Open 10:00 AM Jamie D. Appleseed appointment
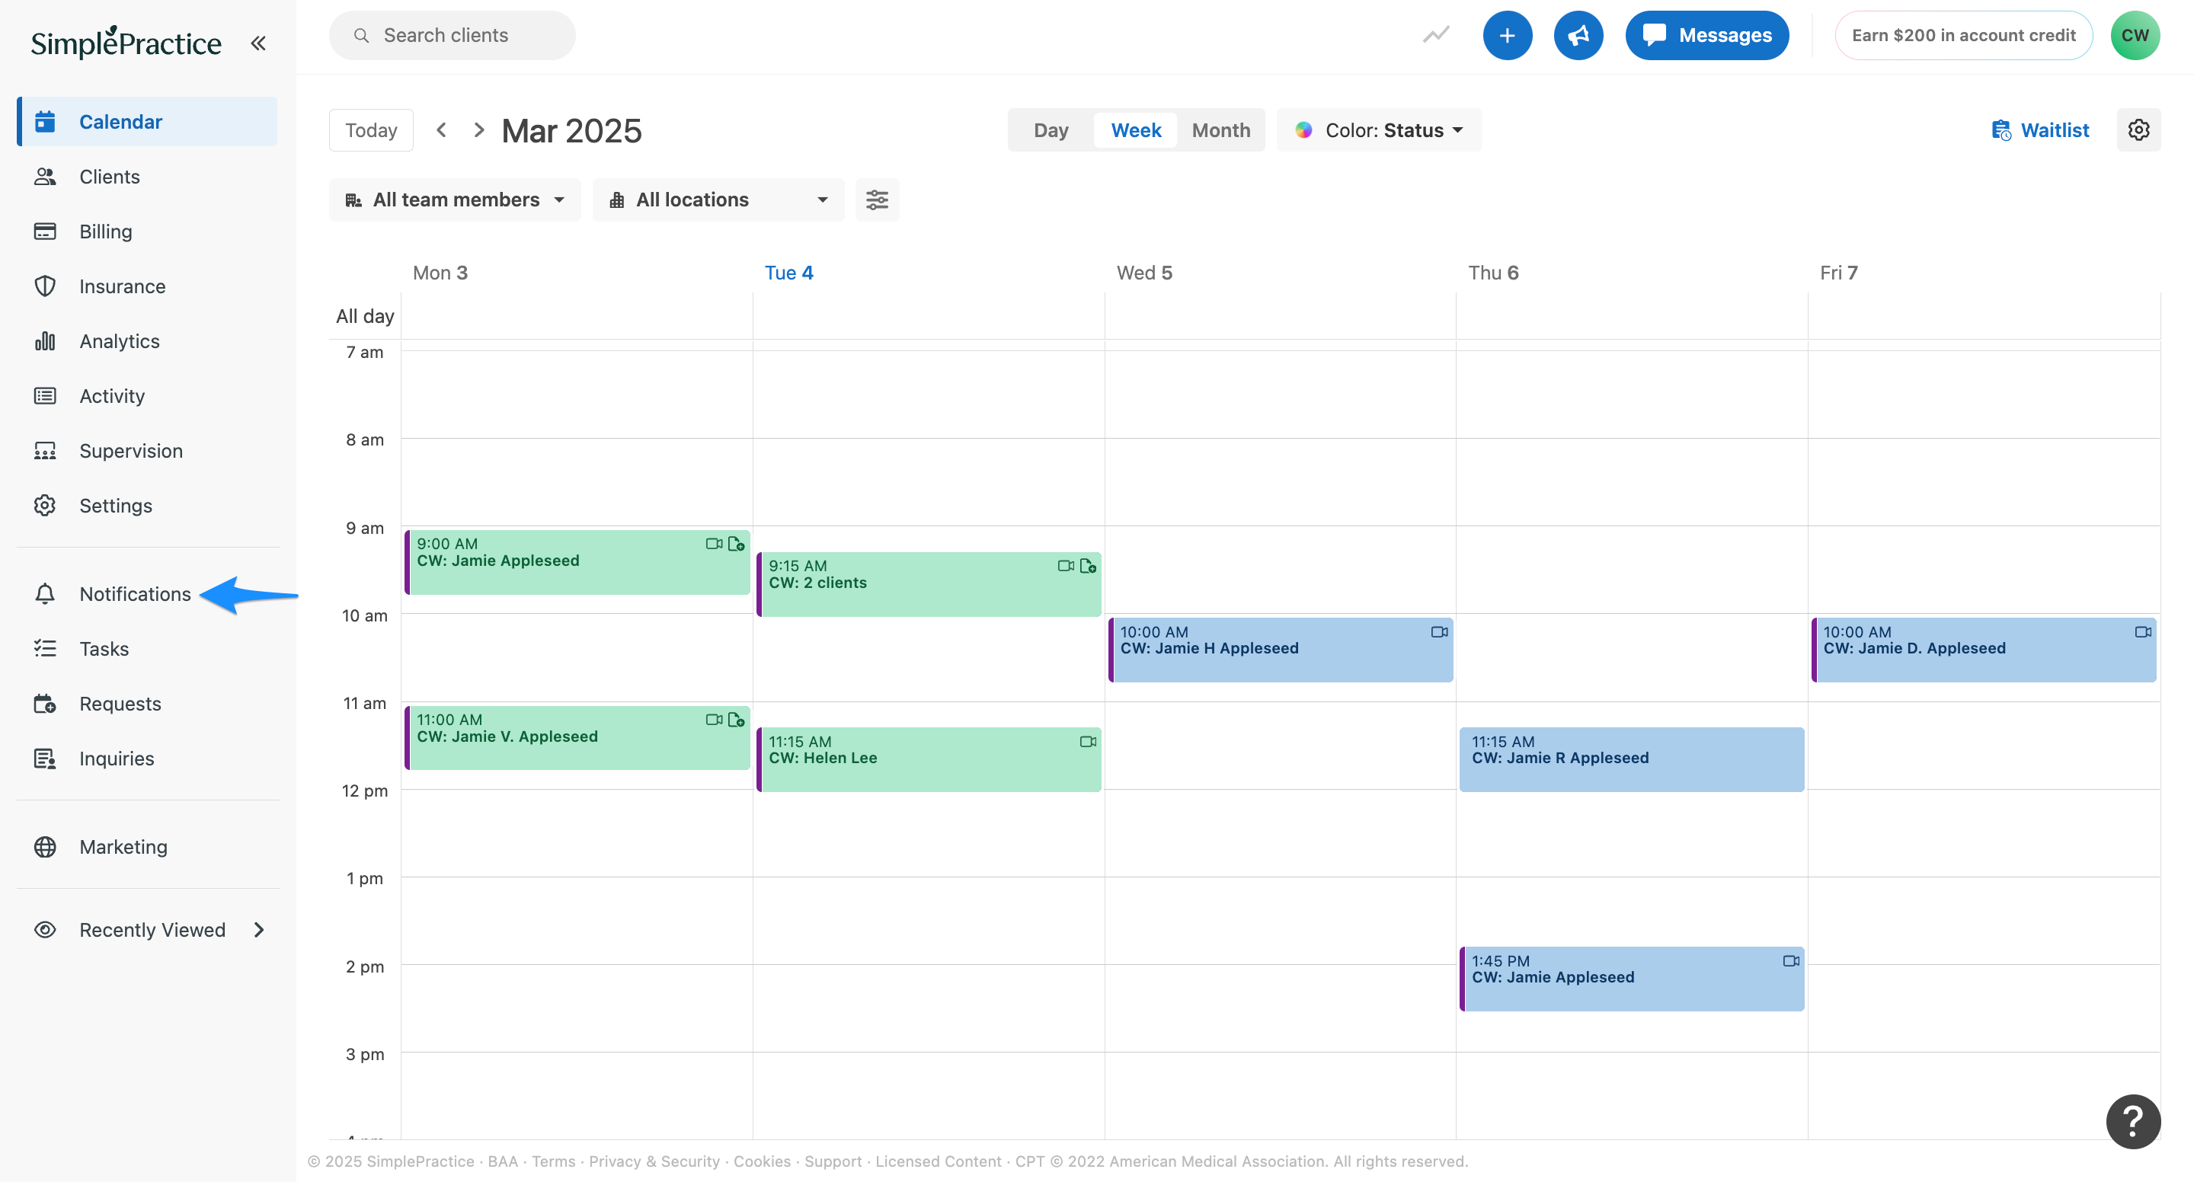The width and height of the screenshot is (2194, 1182). click(1984, 650)
